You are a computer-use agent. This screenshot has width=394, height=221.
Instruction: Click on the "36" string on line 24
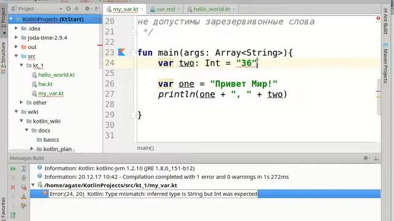(246, 63)
